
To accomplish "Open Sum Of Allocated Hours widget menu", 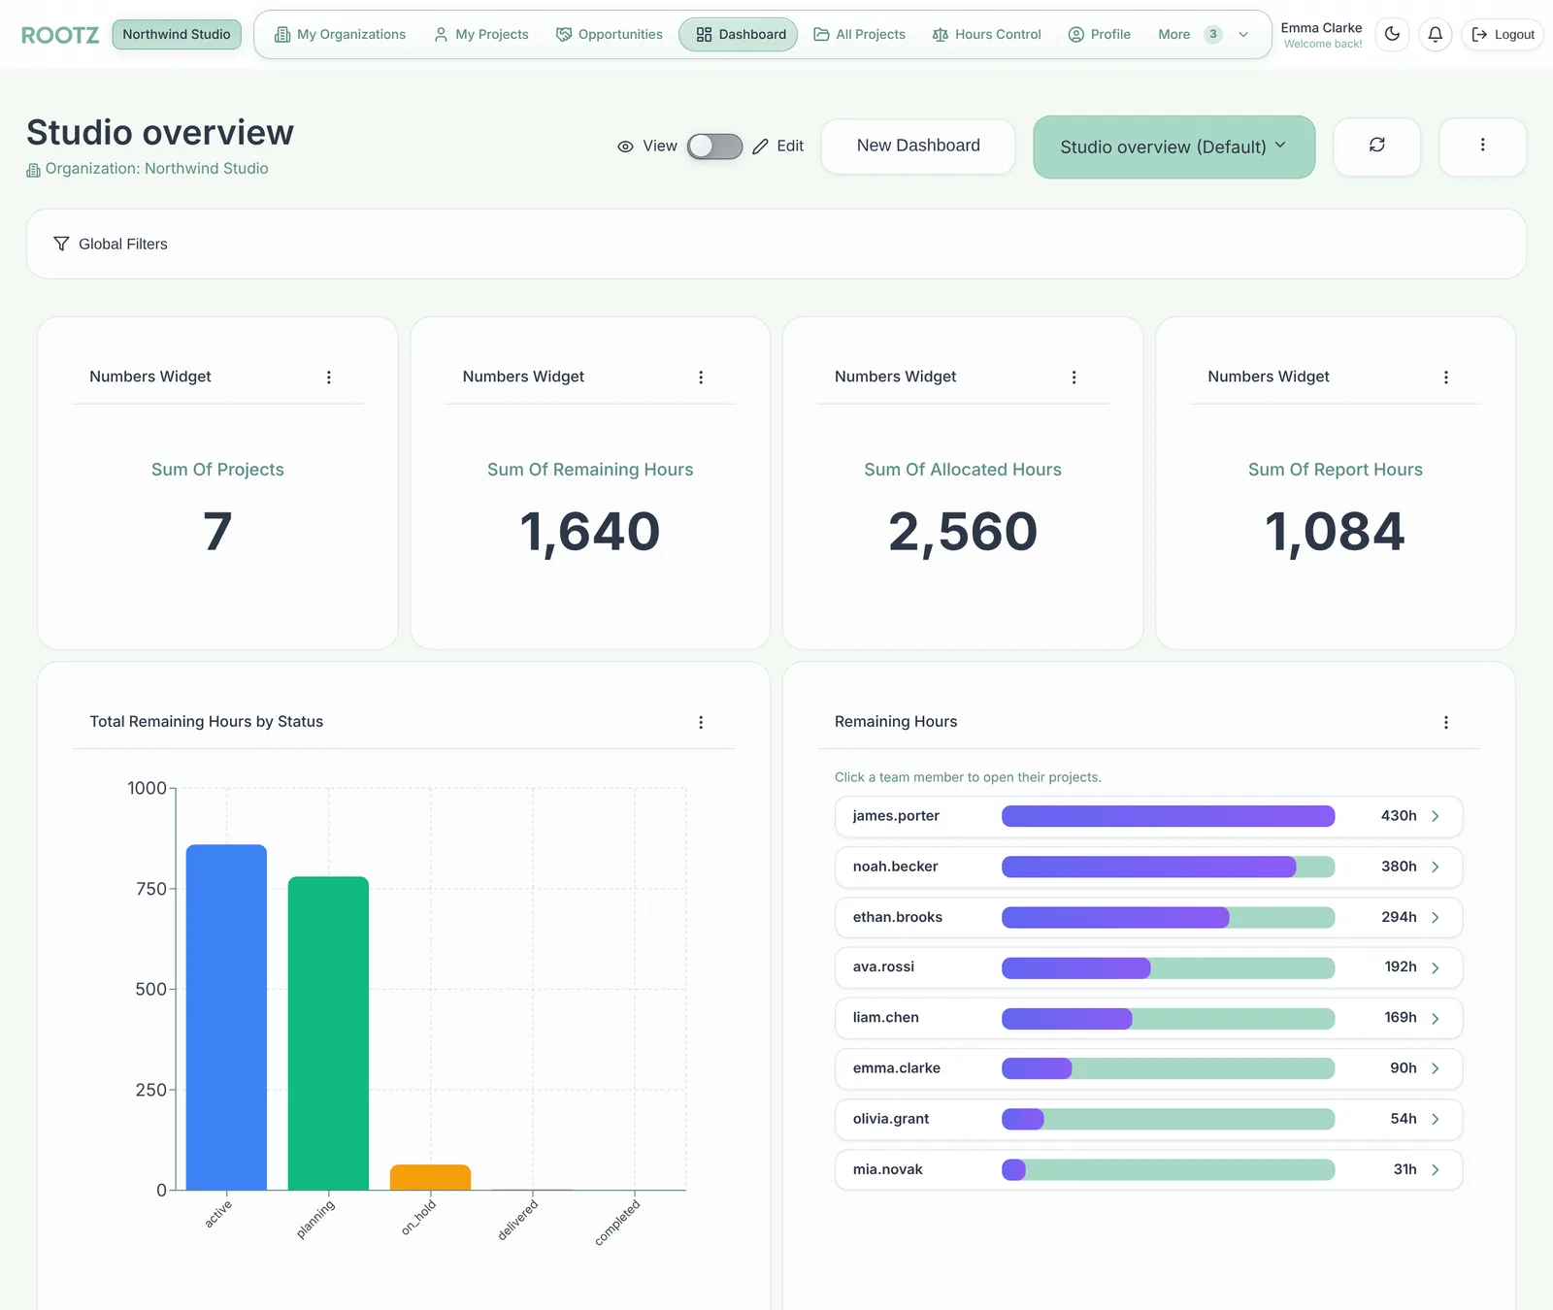I will pos(1074,377).
